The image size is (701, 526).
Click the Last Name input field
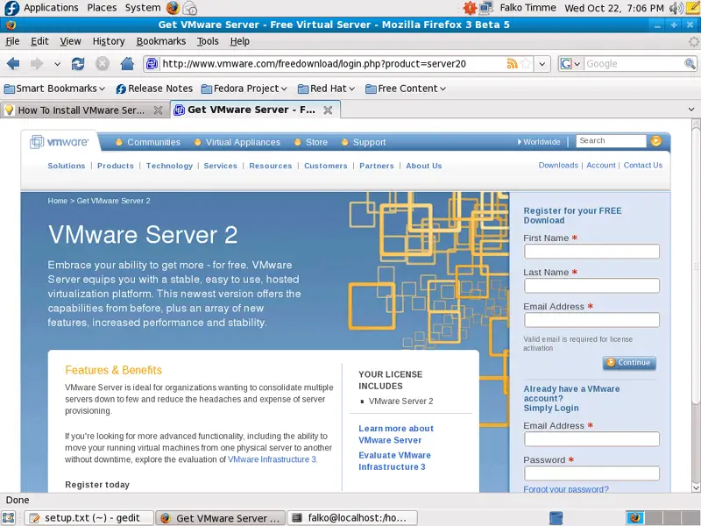(592, 286)
